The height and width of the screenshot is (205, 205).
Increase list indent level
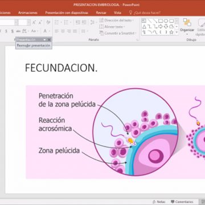(x=84, y=22)
